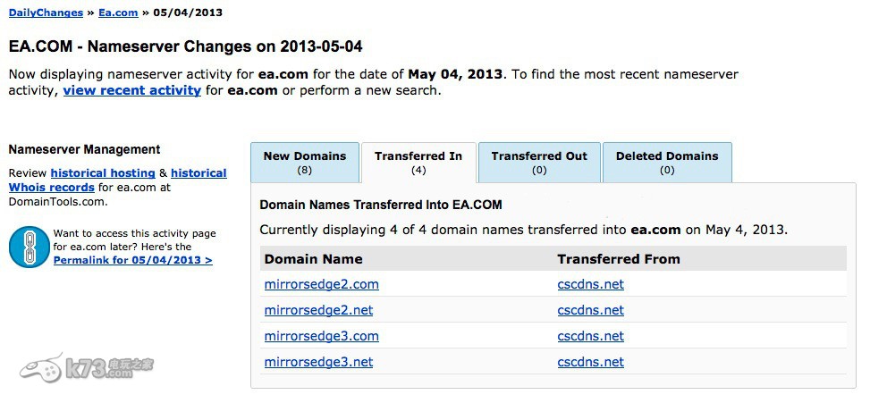Click cscdns.net in the mirrorsedge3.com row
The image size is (870, 403).
tap(590, 336)
